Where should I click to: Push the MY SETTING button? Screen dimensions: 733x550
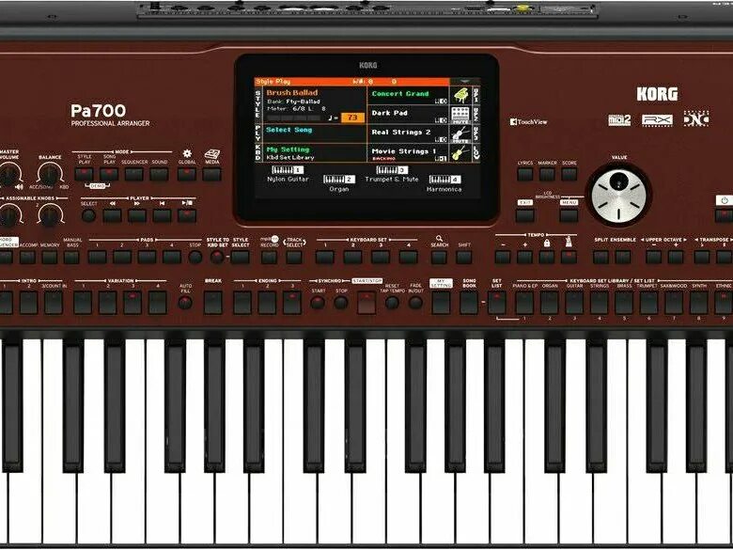pos(441,303)
